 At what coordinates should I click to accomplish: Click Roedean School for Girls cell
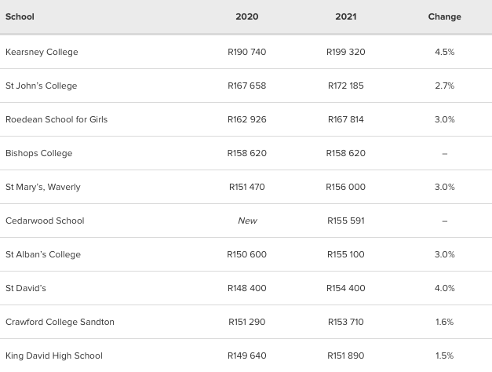(56, 119)
